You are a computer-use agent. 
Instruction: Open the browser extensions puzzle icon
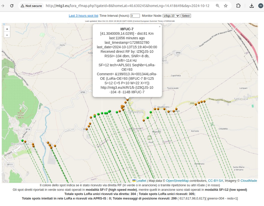click(x=238, y=6)
